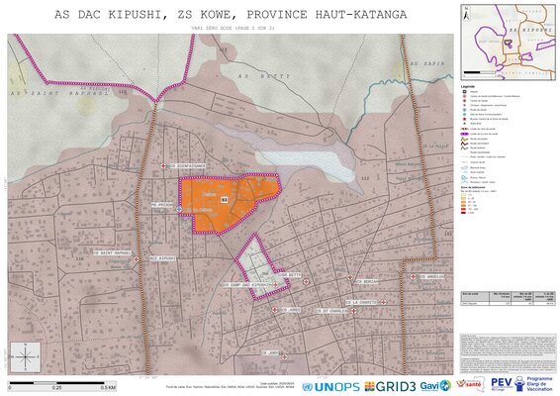The width and height of the screenshot is (560, 396).
Task: Click the source notes text box
Action: [508, 353]
